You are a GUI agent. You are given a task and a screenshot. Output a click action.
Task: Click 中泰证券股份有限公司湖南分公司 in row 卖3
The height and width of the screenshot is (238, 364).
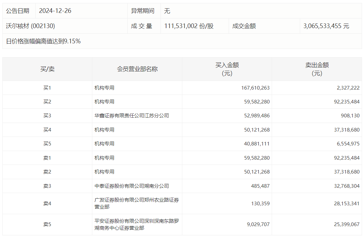pyautogui.click(x=131, y=186)
